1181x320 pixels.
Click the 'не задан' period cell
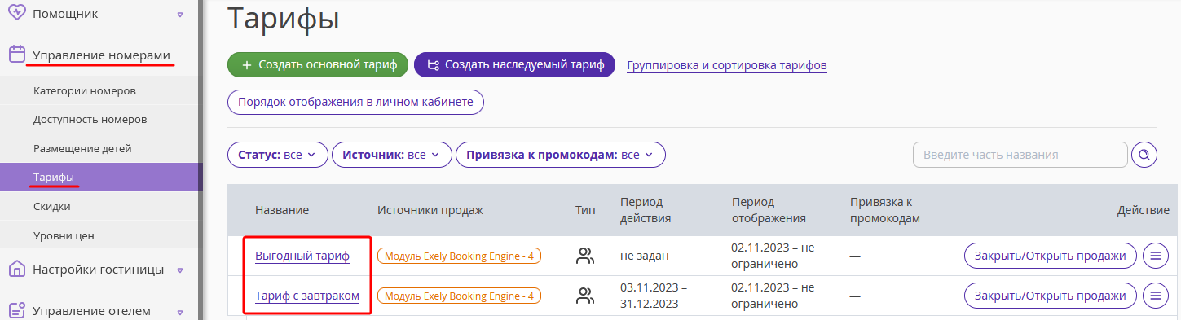[x=645, y=256]
